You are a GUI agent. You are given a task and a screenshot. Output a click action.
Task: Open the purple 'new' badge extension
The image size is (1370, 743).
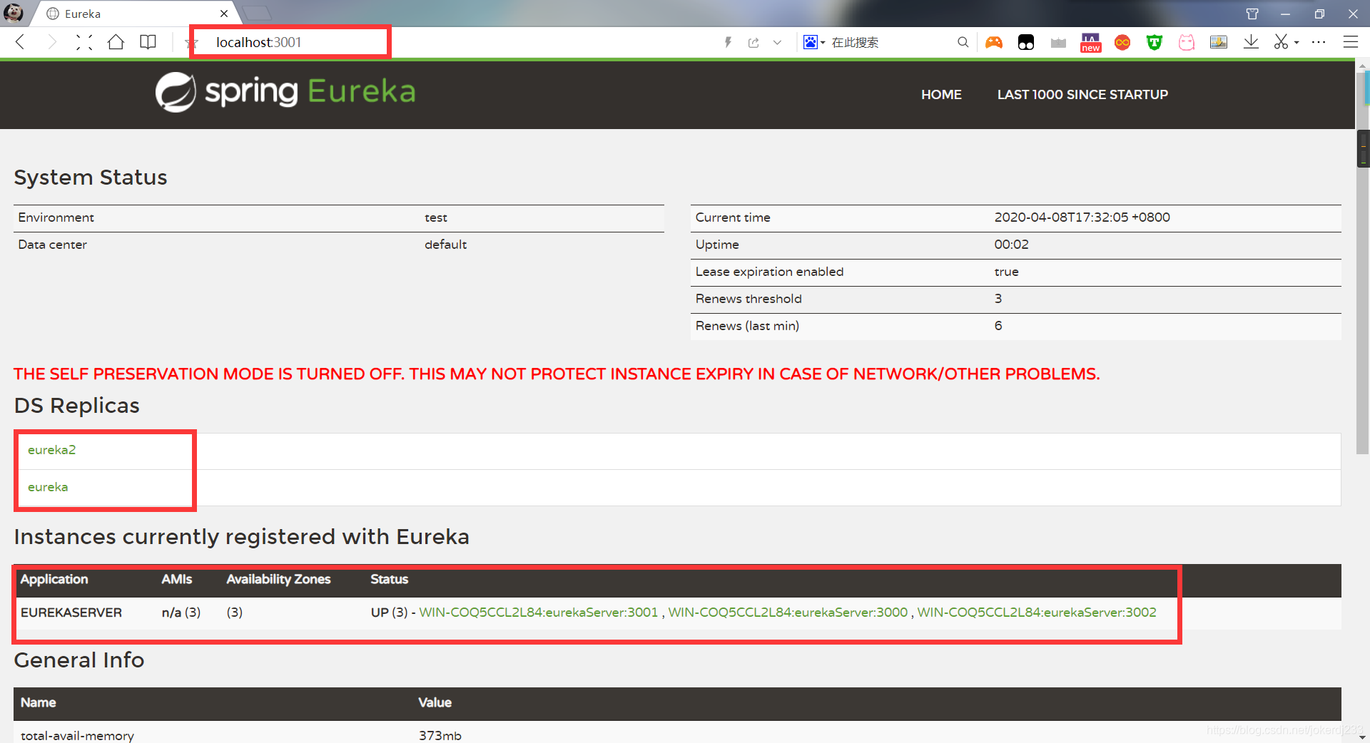[x=1090, y=43]
